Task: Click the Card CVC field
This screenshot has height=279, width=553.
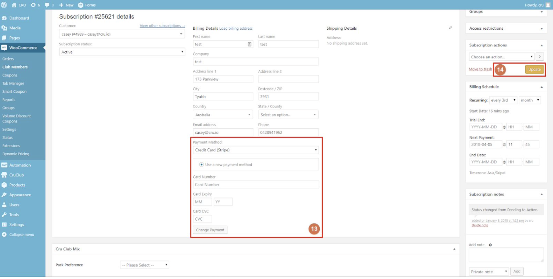Action: pyautogui.click(x=202, y=219)
